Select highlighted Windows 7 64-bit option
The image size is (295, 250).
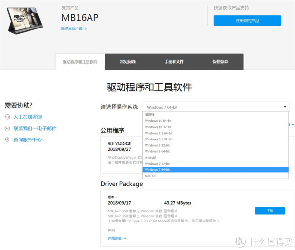pos(215,170)
